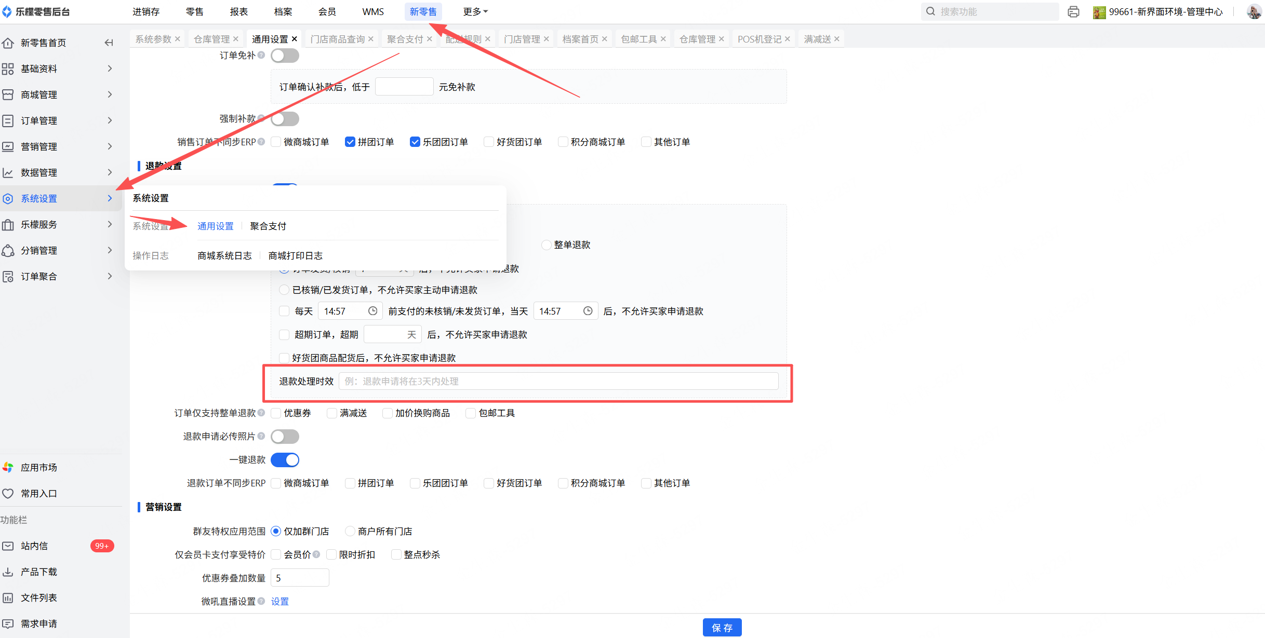The image size is (1265, 638).
Task: Click the printer icon in top bar
Action: [1073, 11]
